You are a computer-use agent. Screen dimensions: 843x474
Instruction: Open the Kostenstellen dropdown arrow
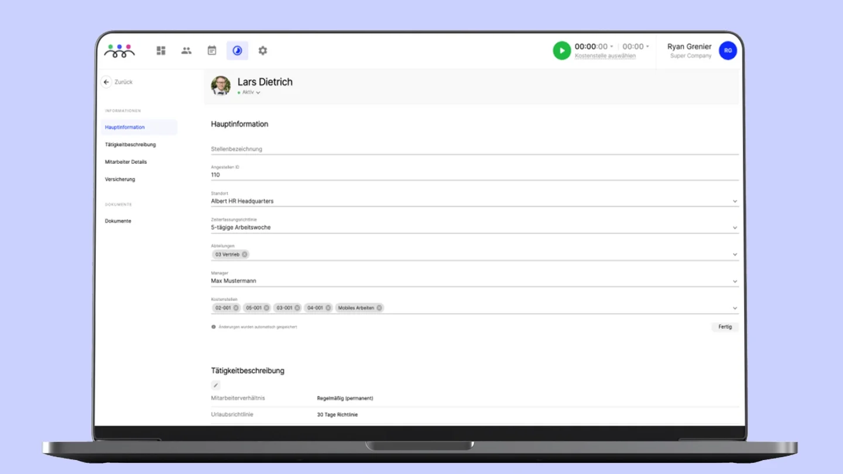click(x=735, y=308)
